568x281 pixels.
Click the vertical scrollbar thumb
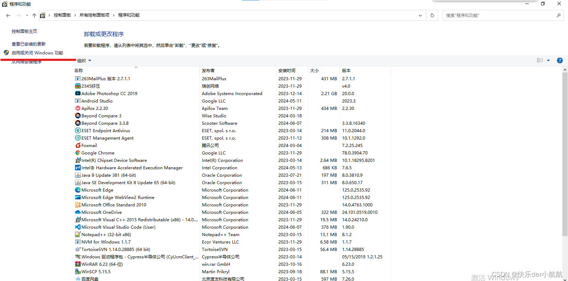point(565,154)
